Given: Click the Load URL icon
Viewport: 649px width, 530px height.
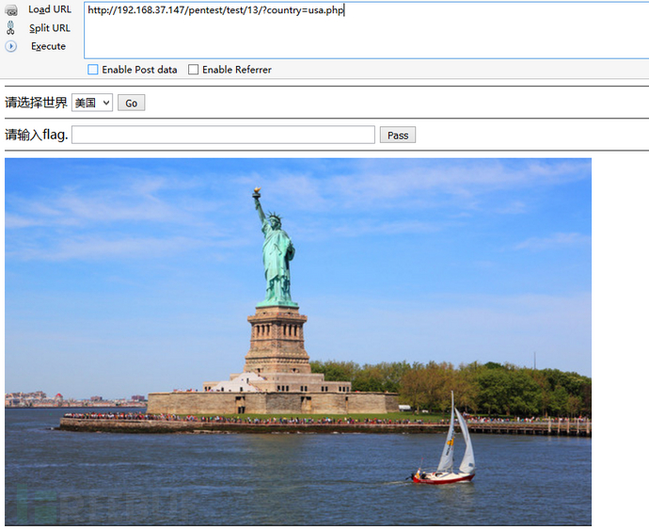Looking at the screenshot, I should [x=11, y=10].
